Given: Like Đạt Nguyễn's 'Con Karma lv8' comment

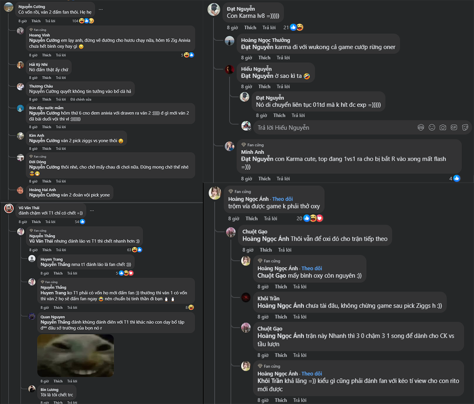Looking at the screenshot, I should point(250,27).
